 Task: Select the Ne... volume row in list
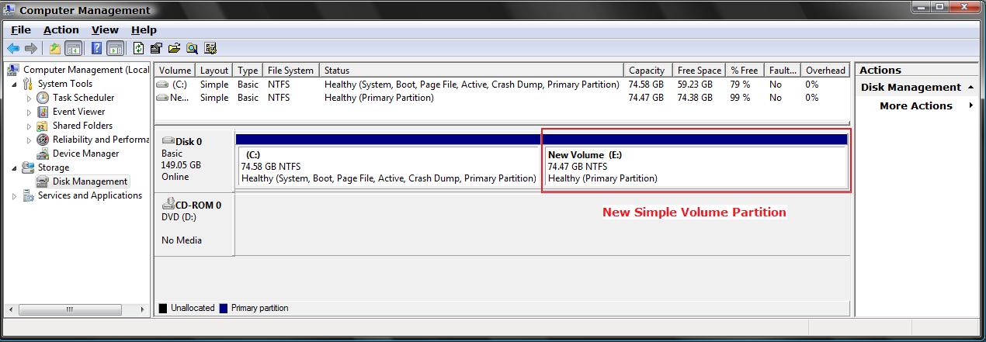click(502, 98)
